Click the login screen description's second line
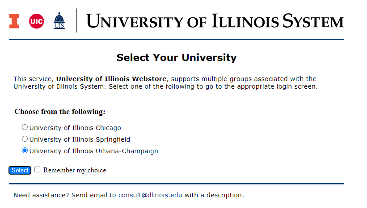367x208 pixels. tap(165, 87)
